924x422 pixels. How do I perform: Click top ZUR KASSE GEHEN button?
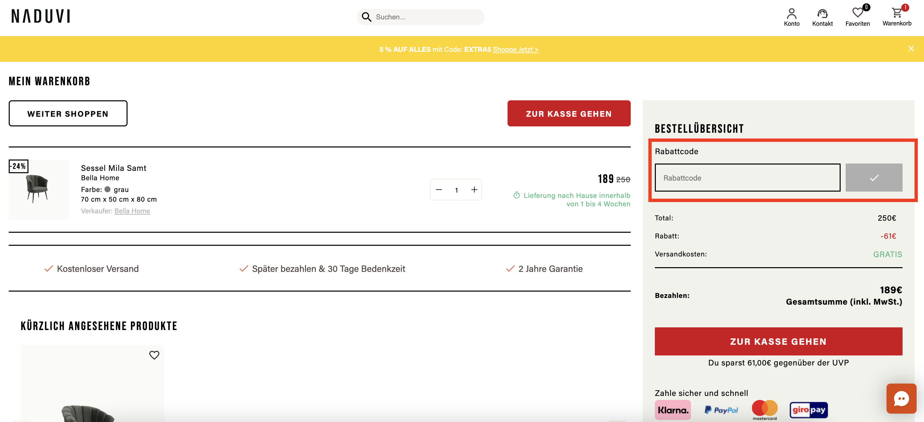pyautogui.click(x=569, y=114)
